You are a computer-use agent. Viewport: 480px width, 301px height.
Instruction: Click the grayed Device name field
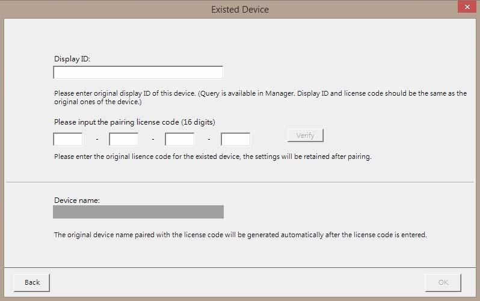tap(138, 212)
